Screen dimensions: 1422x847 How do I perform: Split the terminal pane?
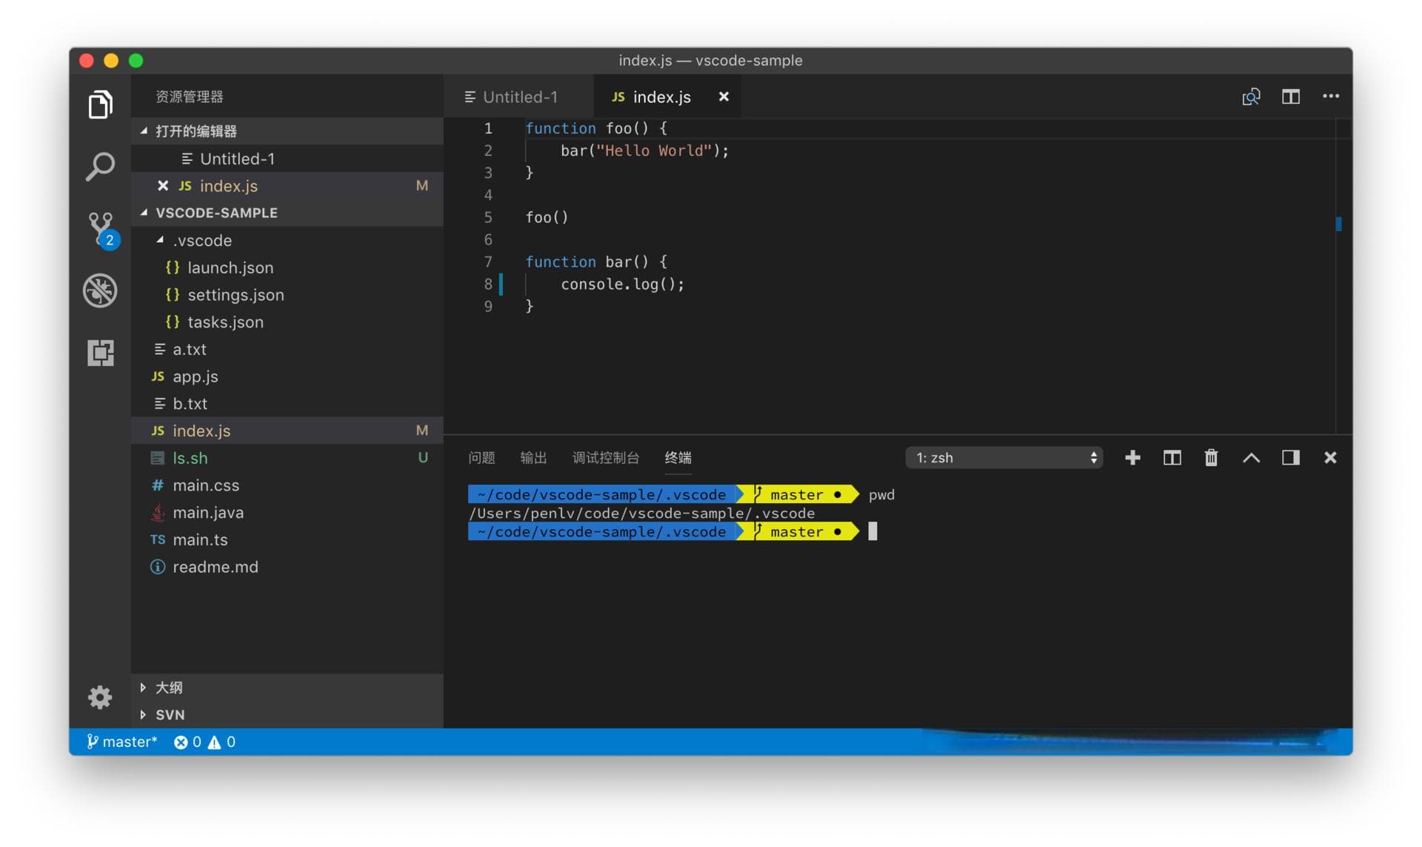tap(1172, 457)
